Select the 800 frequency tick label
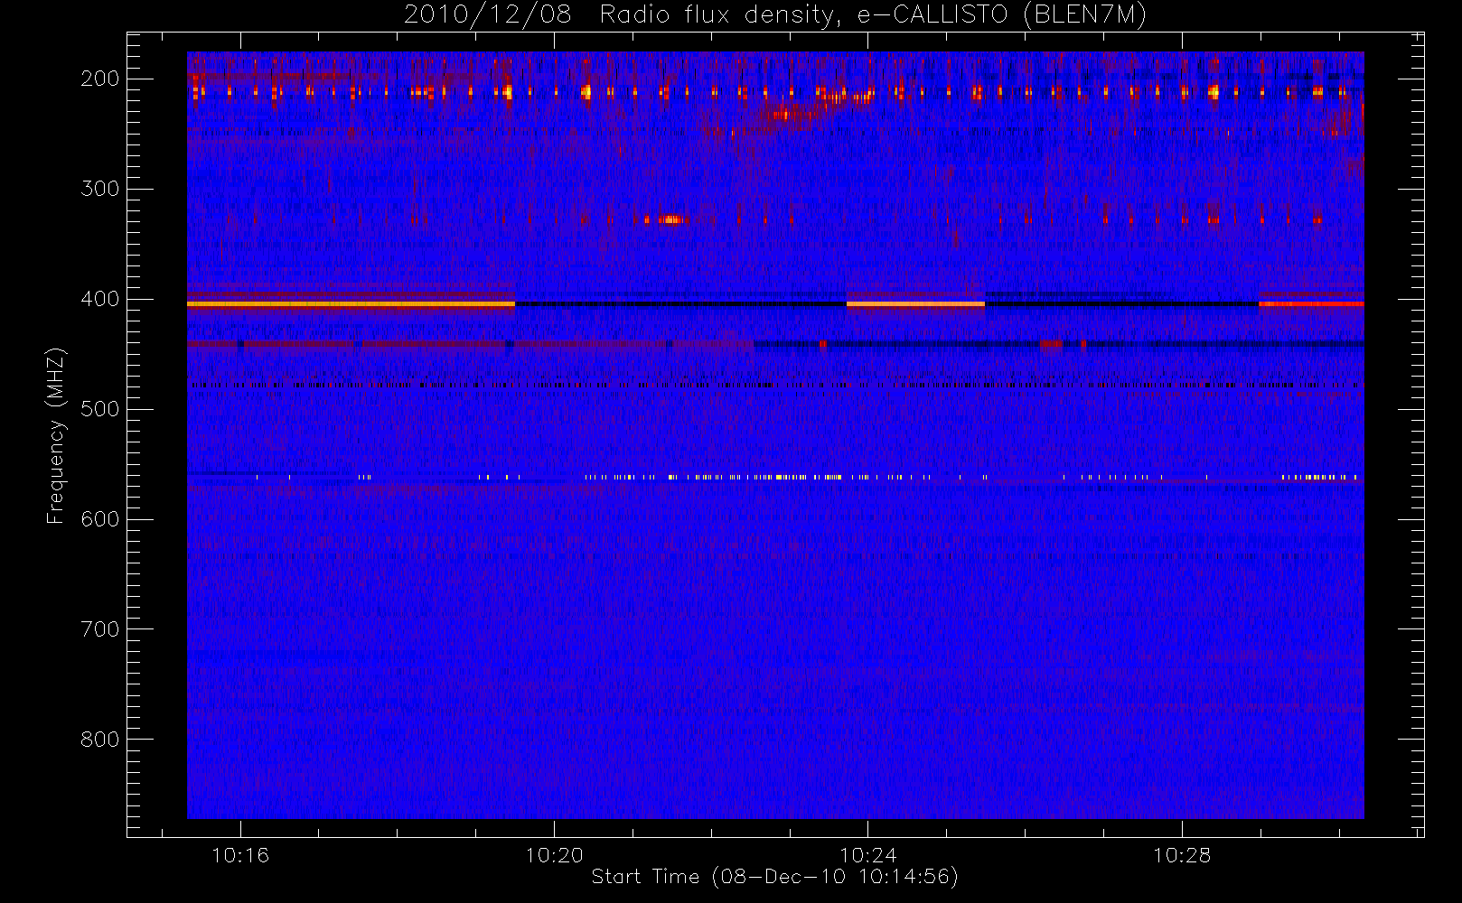 click(100, 740)
